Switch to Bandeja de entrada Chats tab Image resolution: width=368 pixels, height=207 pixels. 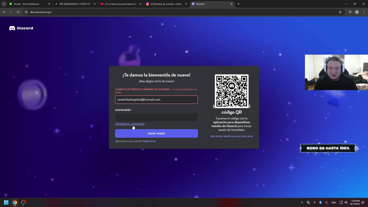(166, 4)
